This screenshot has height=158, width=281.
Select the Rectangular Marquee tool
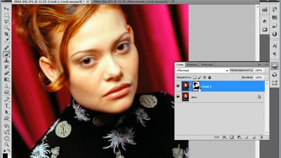pos(7,15)
